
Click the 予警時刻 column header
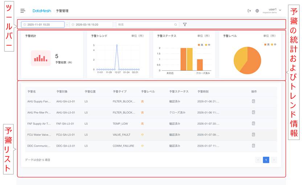pyautogui.click(x=203, y=91)
